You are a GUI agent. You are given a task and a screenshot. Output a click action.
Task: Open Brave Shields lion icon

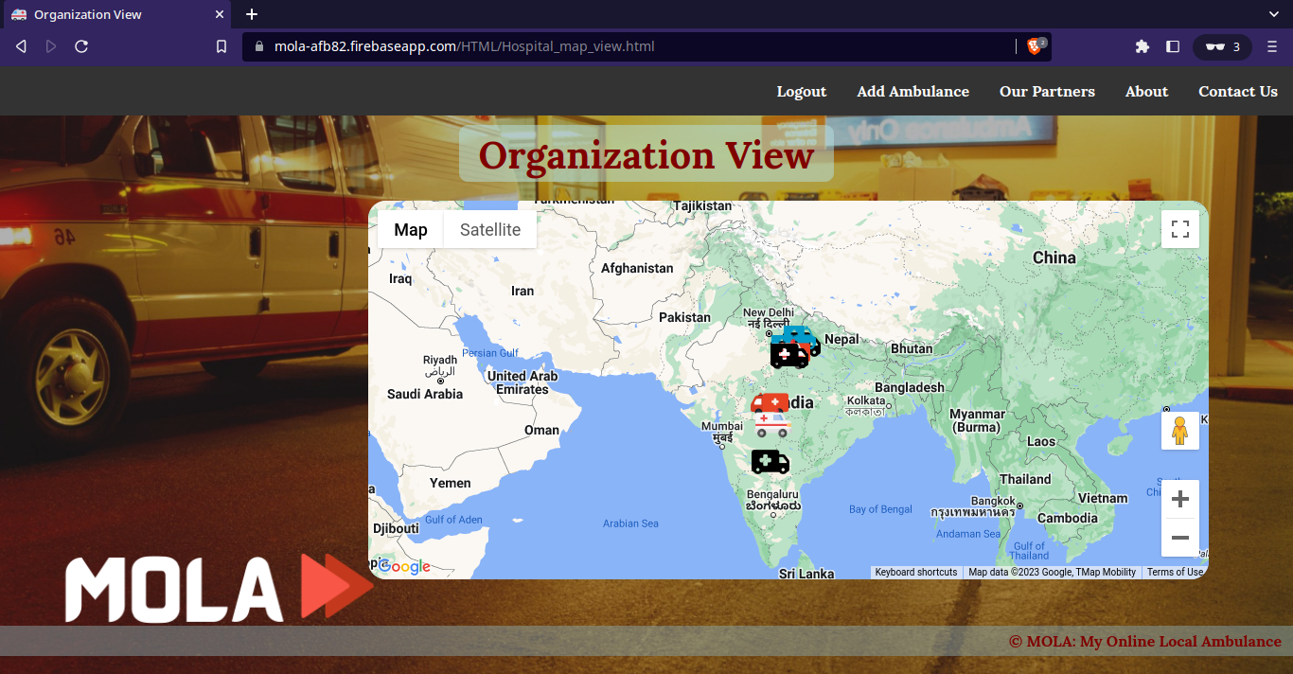tap(1035, 46)
